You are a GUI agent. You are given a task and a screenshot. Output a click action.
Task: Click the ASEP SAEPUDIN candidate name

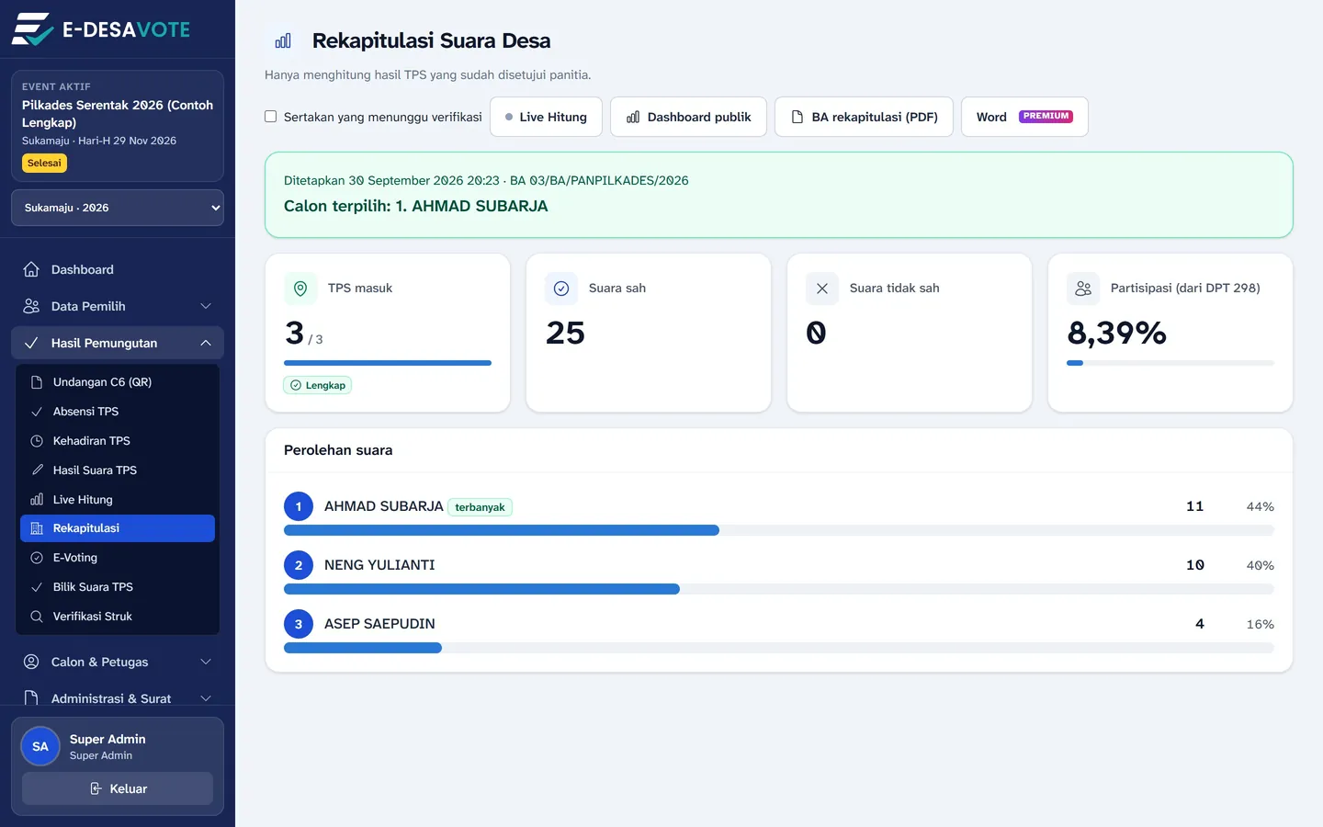click(379, 624)
